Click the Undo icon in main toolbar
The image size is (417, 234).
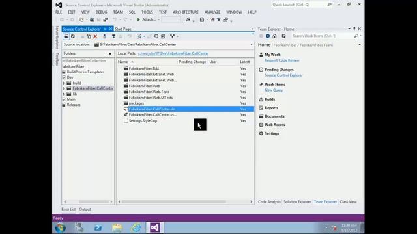(x=115, y=19)
